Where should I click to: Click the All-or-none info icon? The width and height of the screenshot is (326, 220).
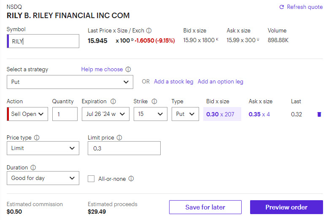click(131, 179)
